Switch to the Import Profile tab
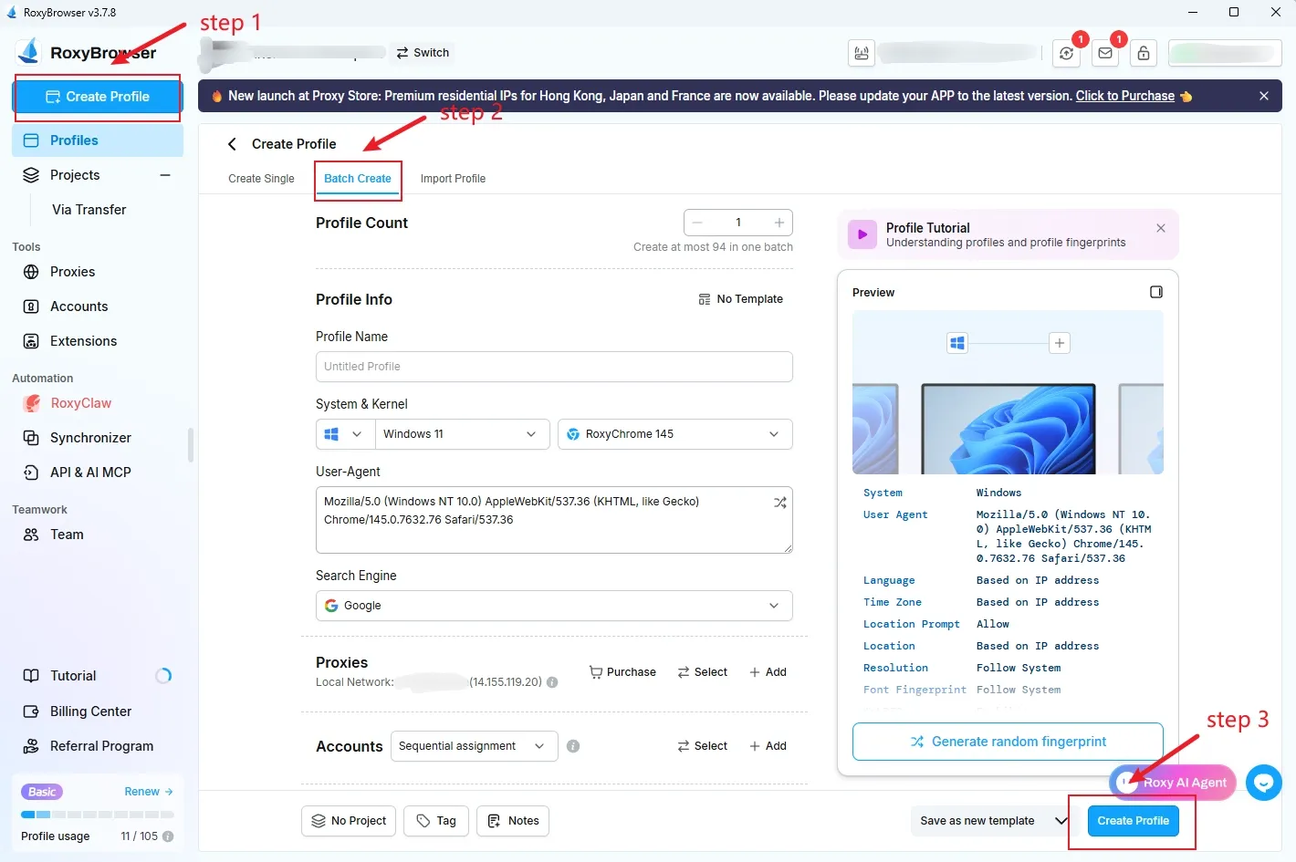 click(x=453, y=178)
